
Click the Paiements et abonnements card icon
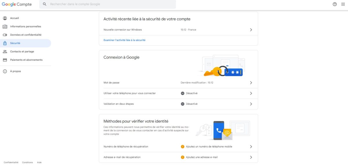tap(5, 60)
